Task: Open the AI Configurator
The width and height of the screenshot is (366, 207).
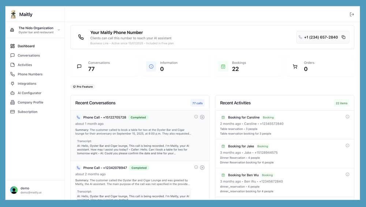Action: [29, 93]
